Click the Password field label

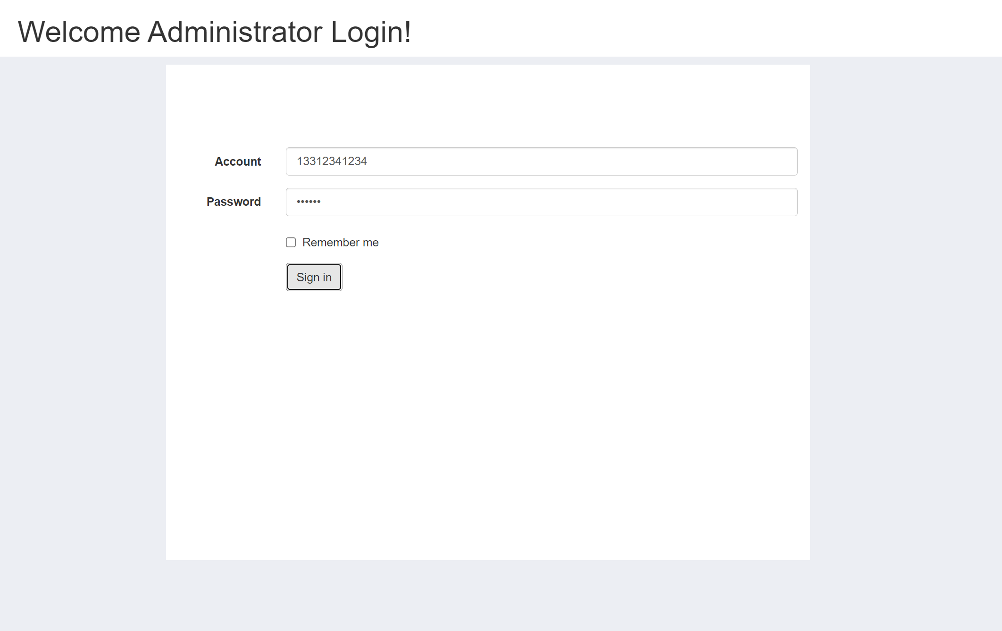coord(234,202)
